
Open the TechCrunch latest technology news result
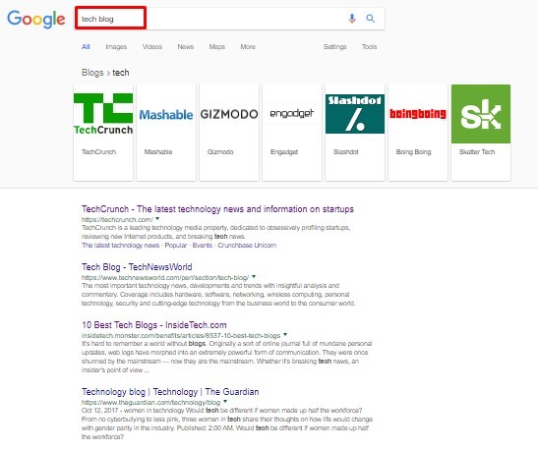coord(217,209)
